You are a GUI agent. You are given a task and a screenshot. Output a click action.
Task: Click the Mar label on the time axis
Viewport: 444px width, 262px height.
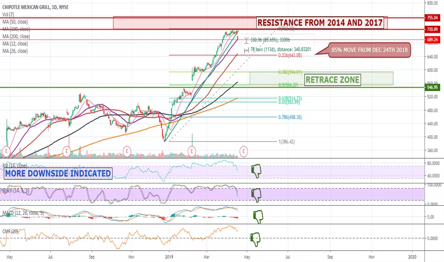[207, 257]
